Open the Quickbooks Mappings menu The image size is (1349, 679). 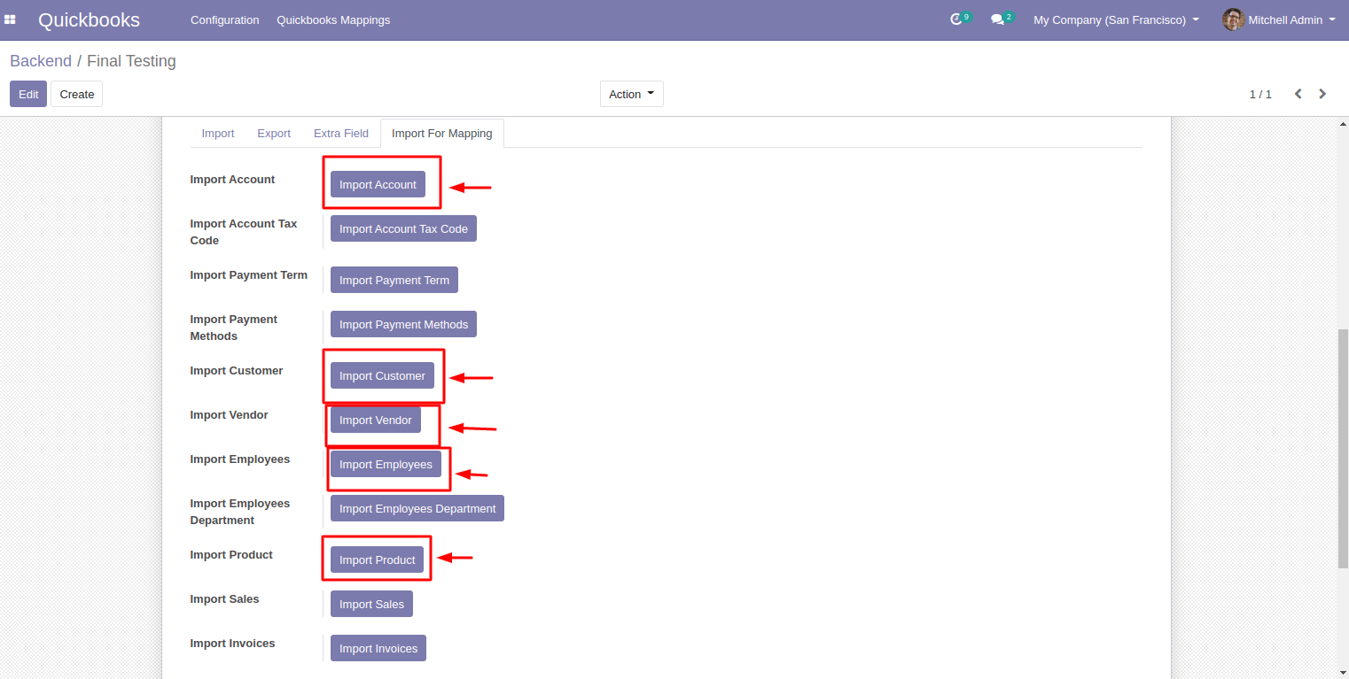[x=332, y=19]
